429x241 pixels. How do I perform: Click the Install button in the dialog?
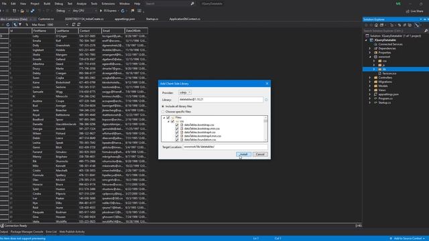(x=243, y=154)
